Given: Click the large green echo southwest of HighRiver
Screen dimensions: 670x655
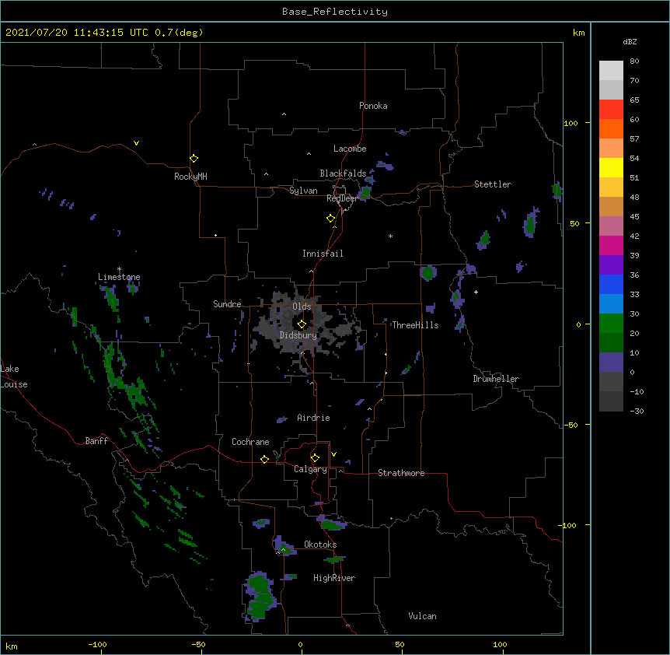Looking at the screenshot, I should (260, 597).
